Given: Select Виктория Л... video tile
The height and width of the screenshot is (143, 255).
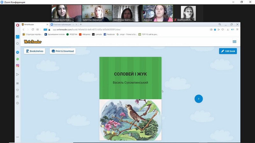Looking at the screenshot, I should pos(188,13).
